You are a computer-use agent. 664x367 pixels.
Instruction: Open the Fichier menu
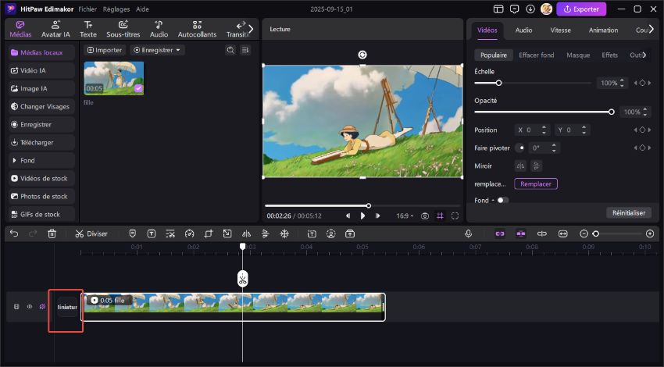pos(87,9)
